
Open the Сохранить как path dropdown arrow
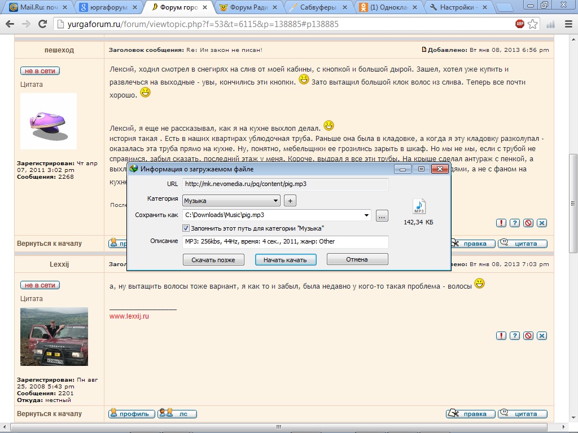point(367,215)
